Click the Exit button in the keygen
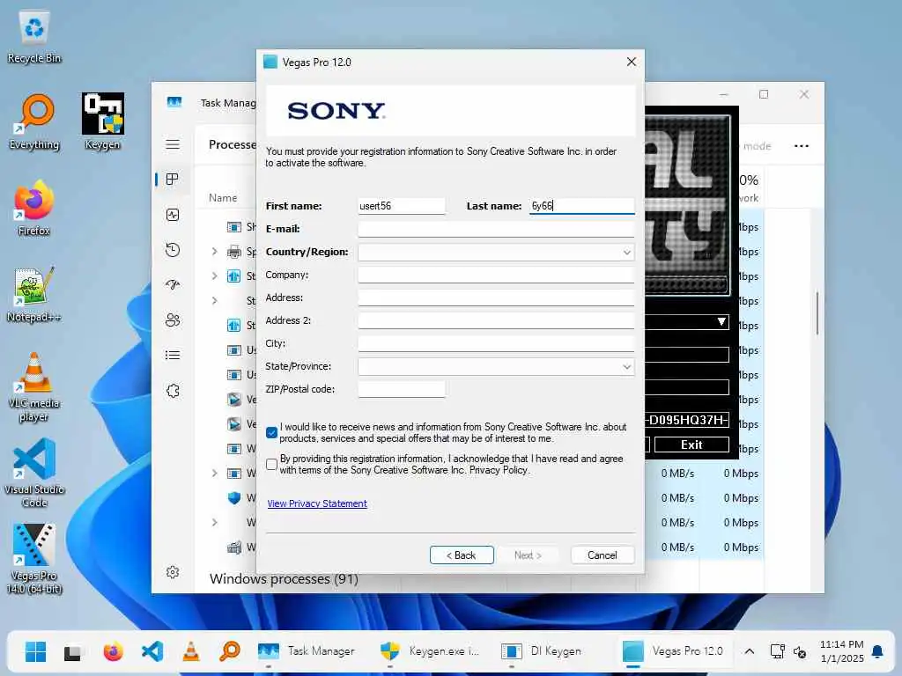This screenshot has width=902, height=676. point(691,445)
